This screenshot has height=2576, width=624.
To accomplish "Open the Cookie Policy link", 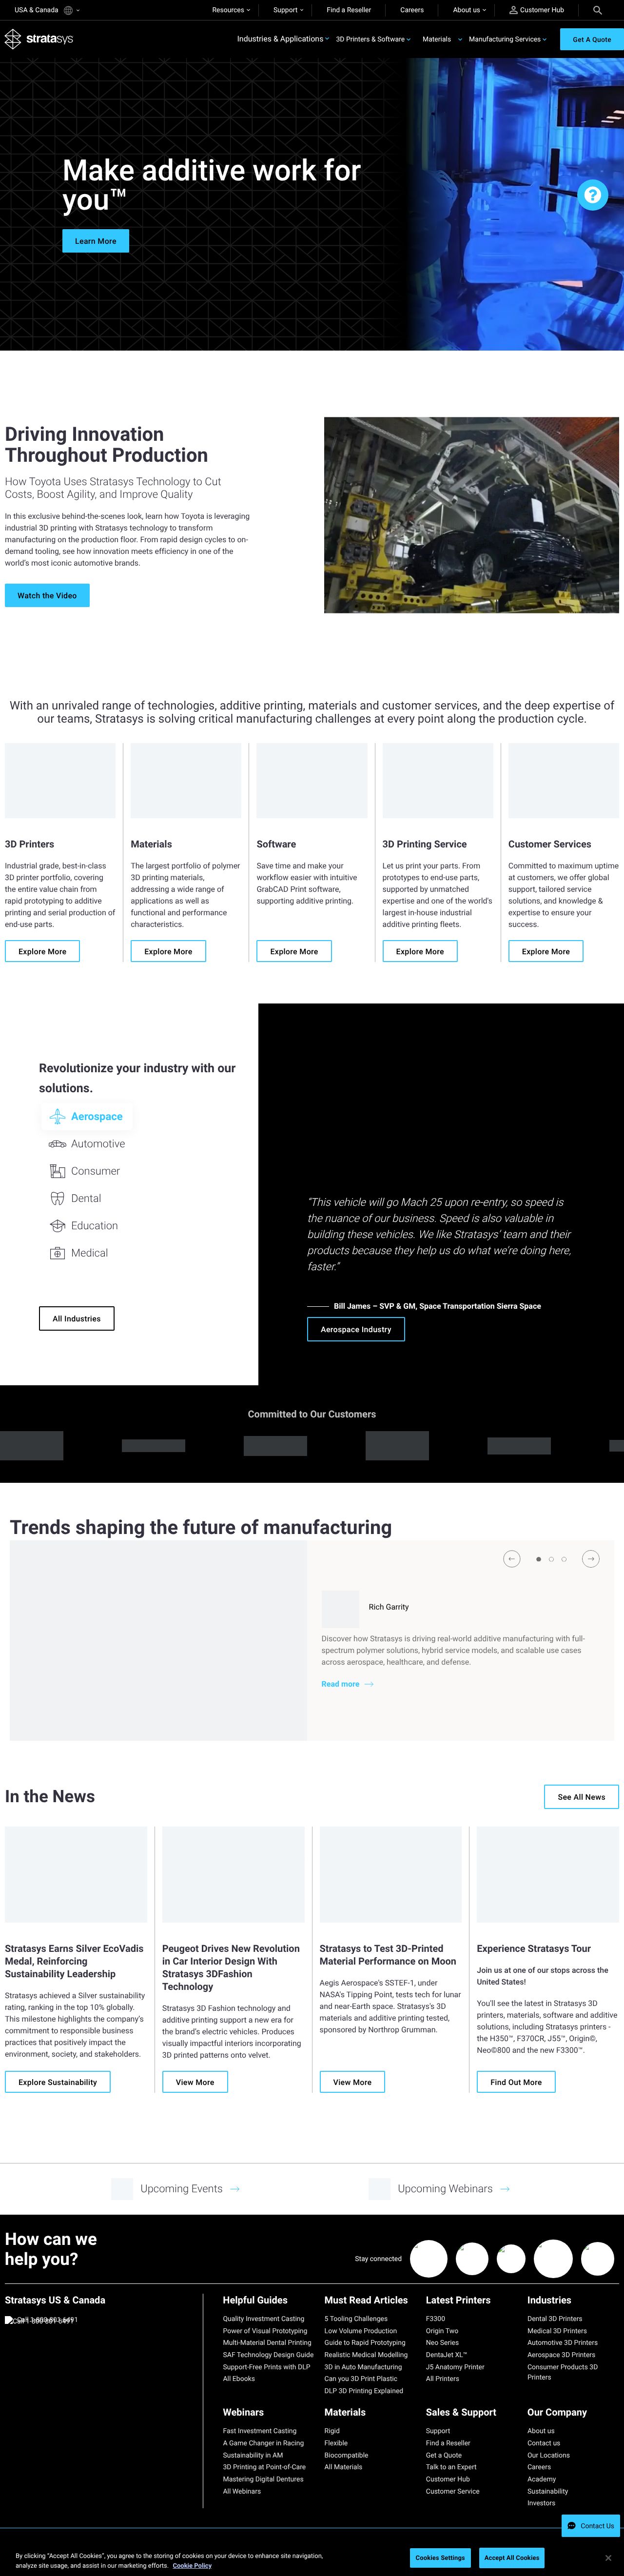I will pos(192,2565).
